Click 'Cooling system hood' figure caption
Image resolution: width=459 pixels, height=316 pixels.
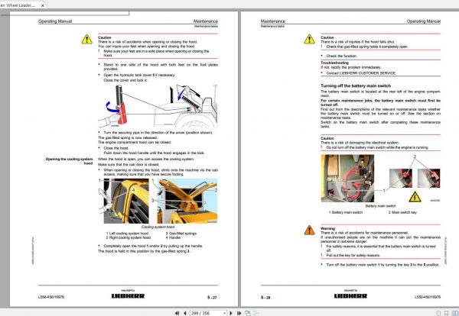(x=158, y=227)
